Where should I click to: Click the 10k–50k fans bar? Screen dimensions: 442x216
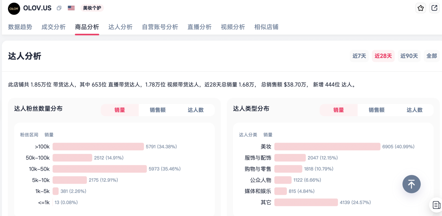tap(99, 169)
